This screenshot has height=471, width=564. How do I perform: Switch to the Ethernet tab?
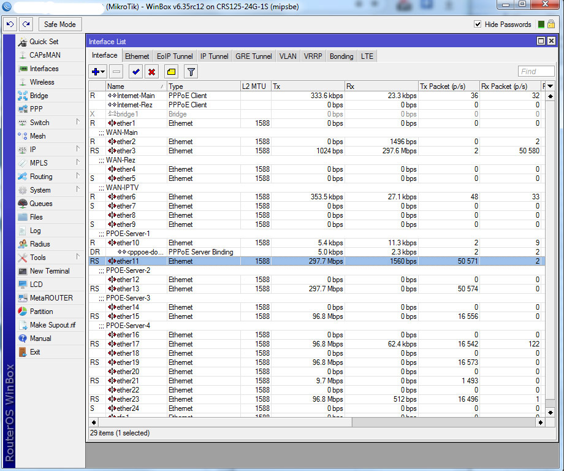point(137,56)
